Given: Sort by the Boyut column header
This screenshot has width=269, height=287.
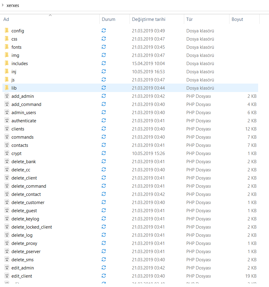Looking at the screenshot, I should pos(237,19).
